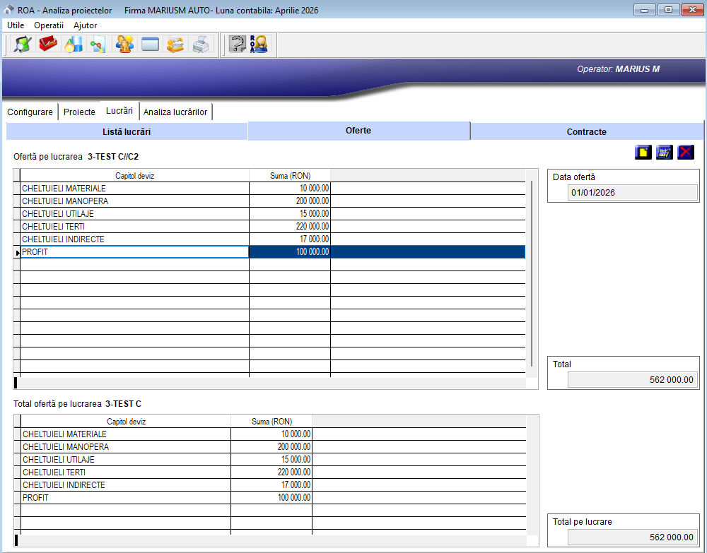Open help via the question mark icon

237,44
